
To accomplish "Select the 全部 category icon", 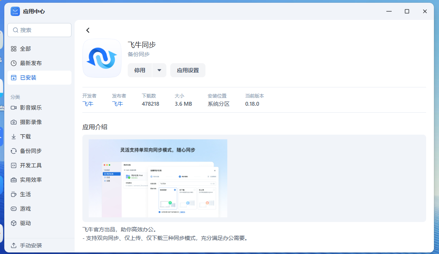I will point(14,48).
